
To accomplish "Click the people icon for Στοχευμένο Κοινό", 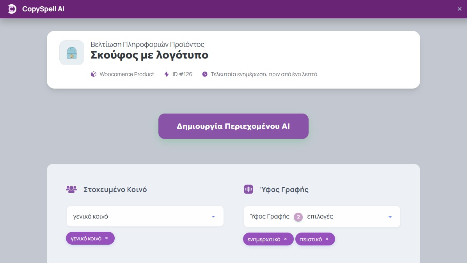I will click(x=71, y=189).
